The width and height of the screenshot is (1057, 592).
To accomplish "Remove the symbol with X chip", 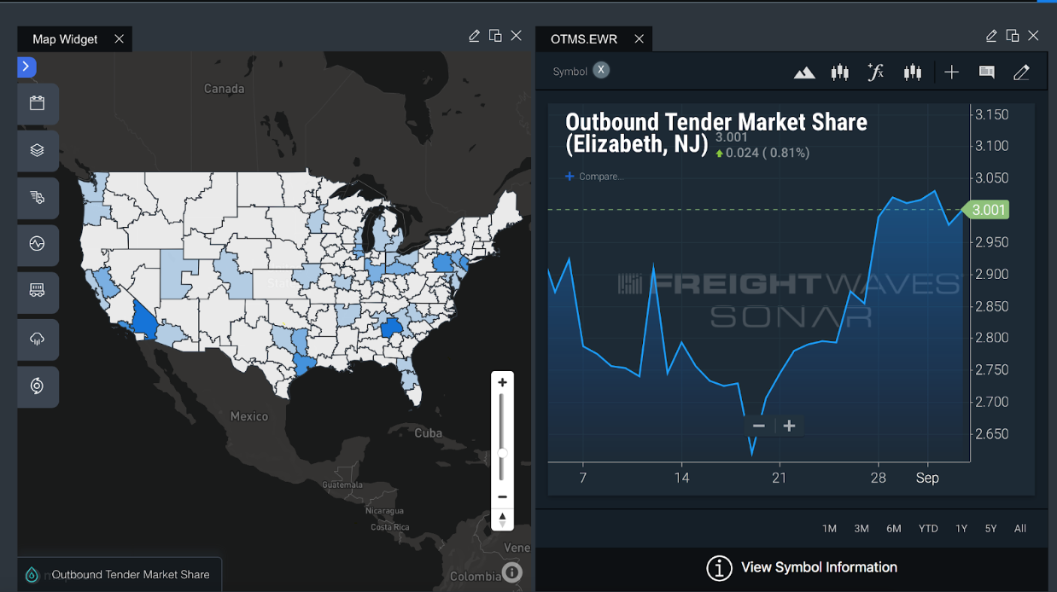I will pyautogui.click(x=601, y=70).
